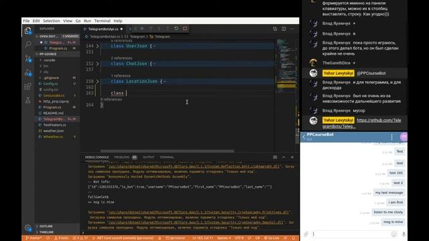Open the Terminal menu
Screen dimensions: 429x241
(x=103, y=21)
